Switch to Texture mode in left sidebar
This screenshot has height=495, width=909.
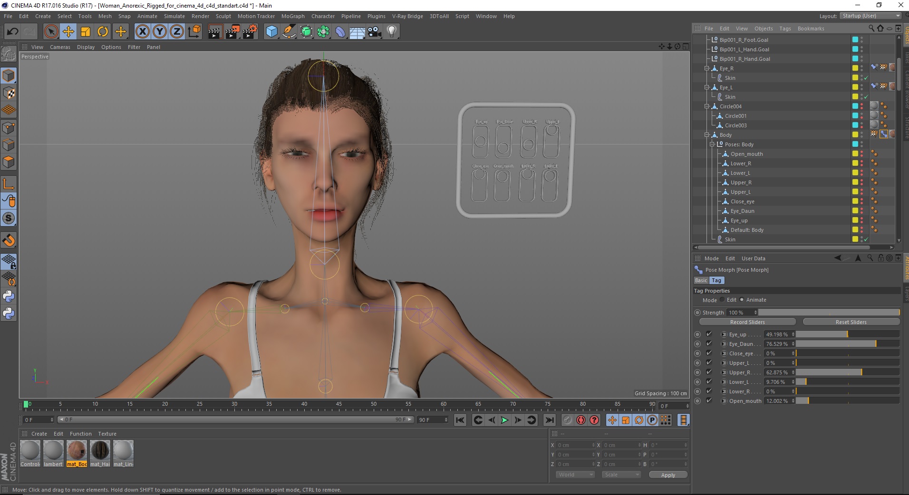(x=9, y=93)
